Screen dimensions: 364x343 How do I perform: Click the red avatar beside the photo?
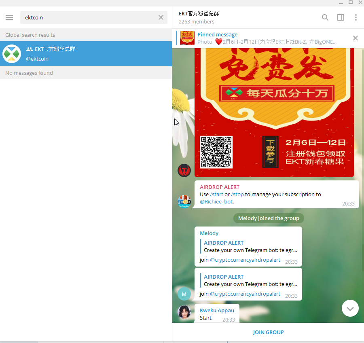184,170
